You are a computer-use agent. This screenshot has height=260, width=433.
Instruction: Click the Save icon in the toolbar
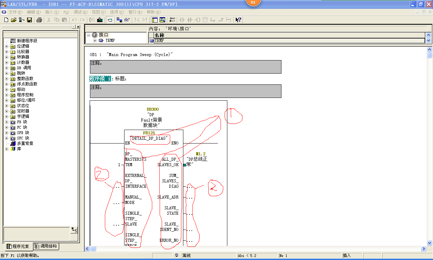[29, 20]
